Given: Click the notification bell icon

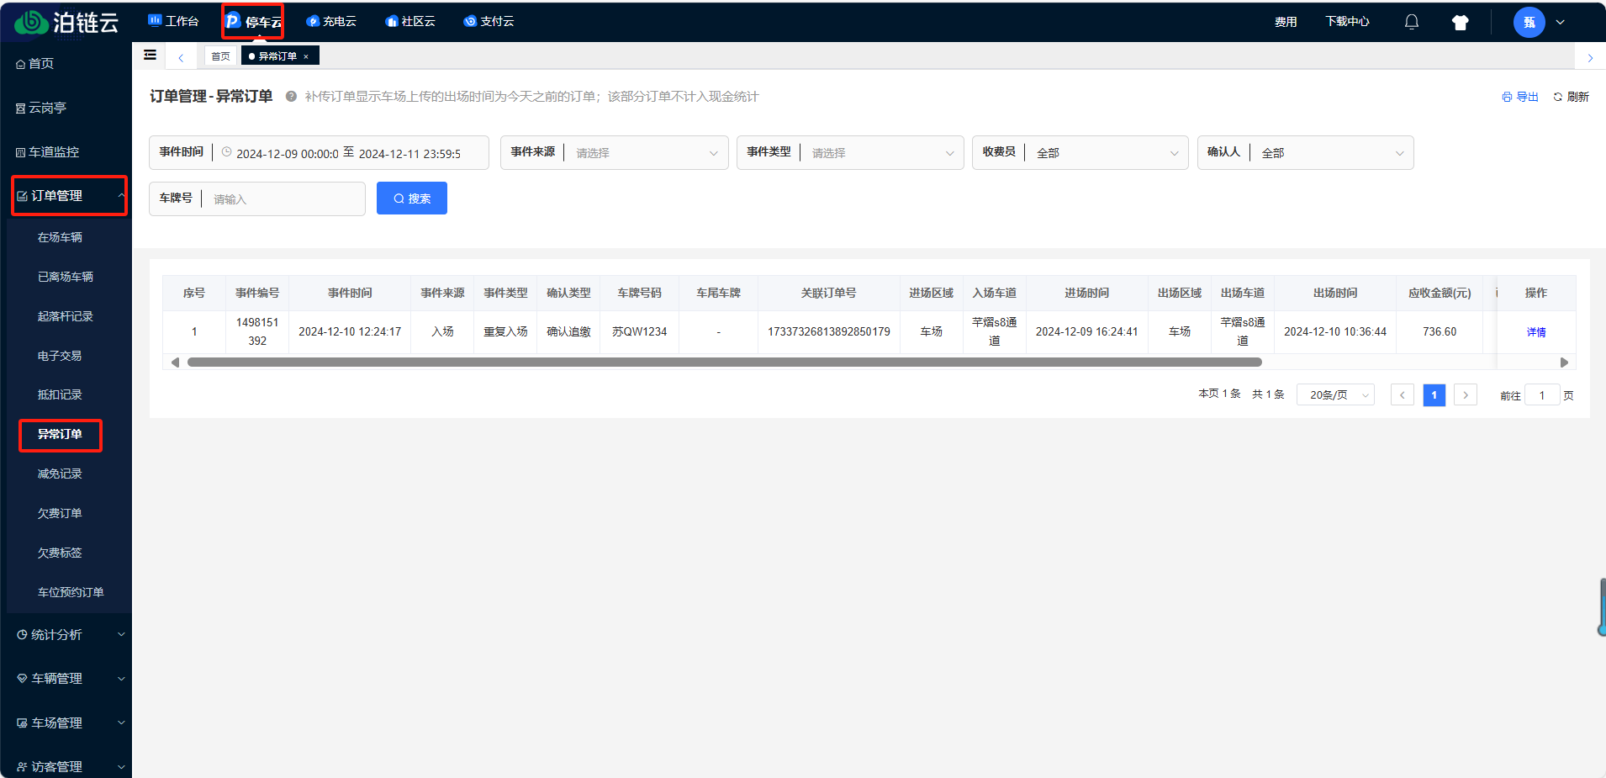Looking at the screenshot, I should 1412,22.
